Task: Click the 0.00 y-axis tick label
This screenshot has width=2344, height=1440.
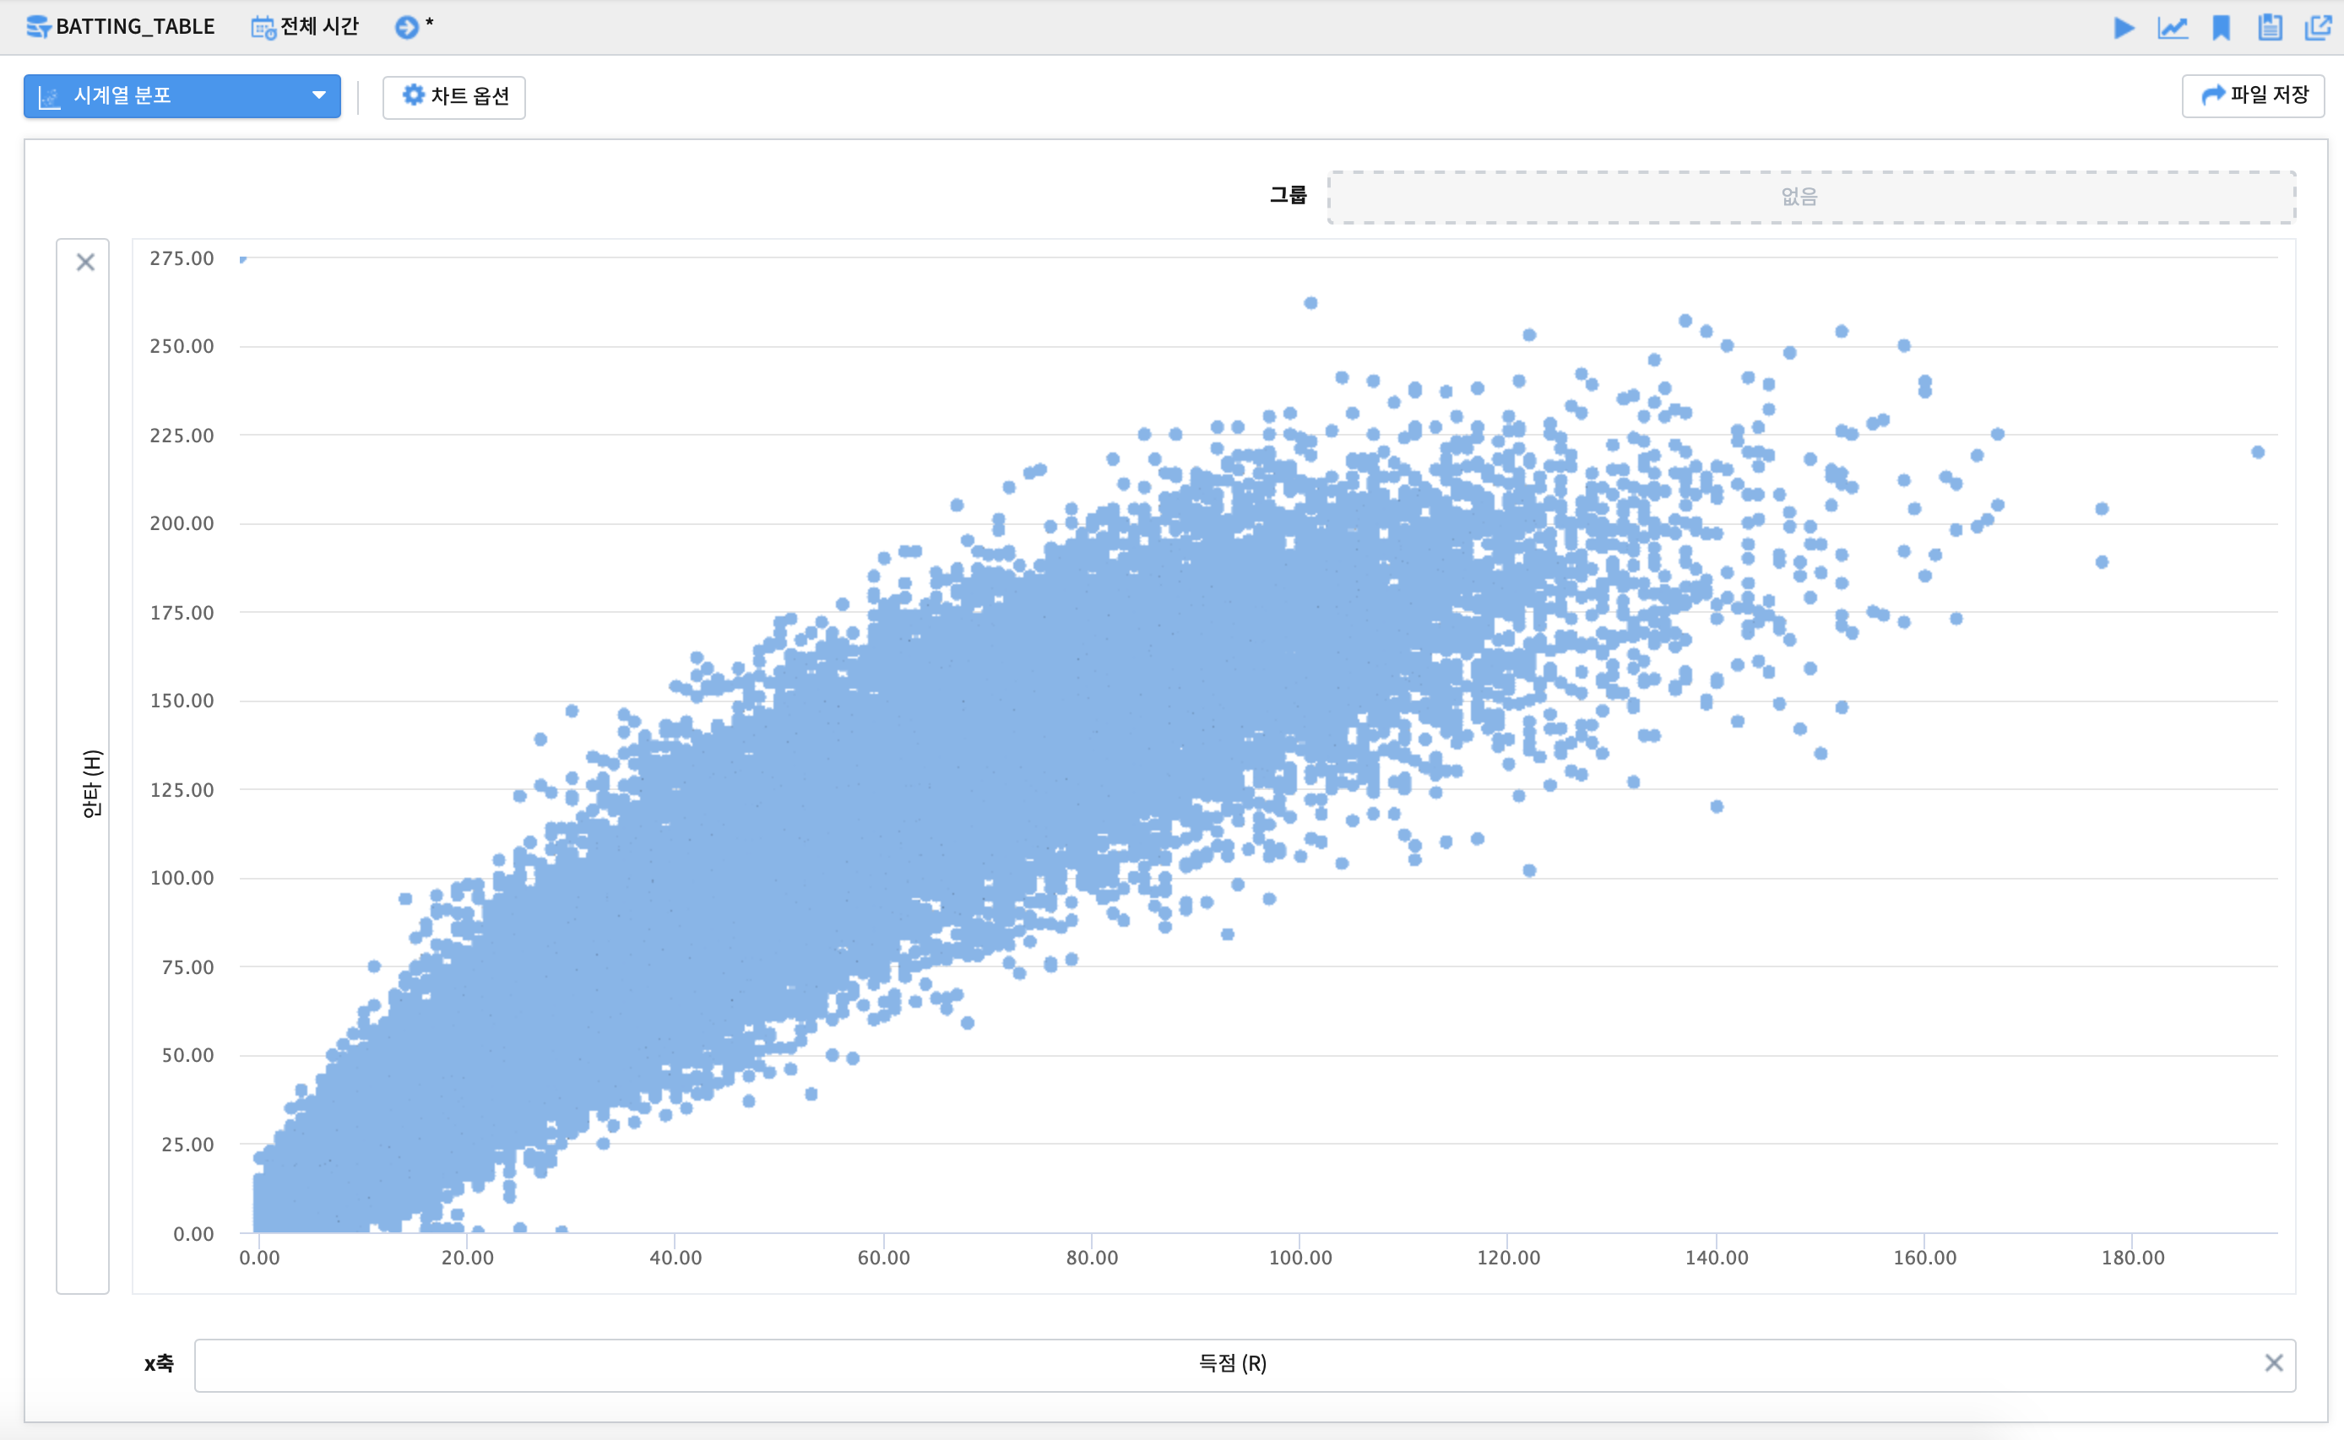Action: (193, 1233)
